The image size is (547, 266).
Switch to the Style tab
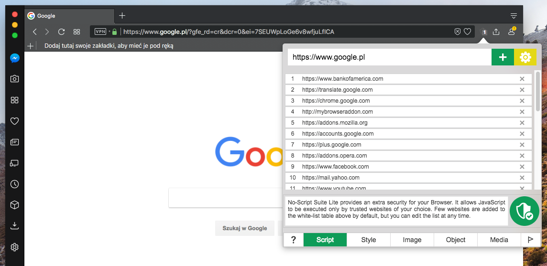(369, 240)
